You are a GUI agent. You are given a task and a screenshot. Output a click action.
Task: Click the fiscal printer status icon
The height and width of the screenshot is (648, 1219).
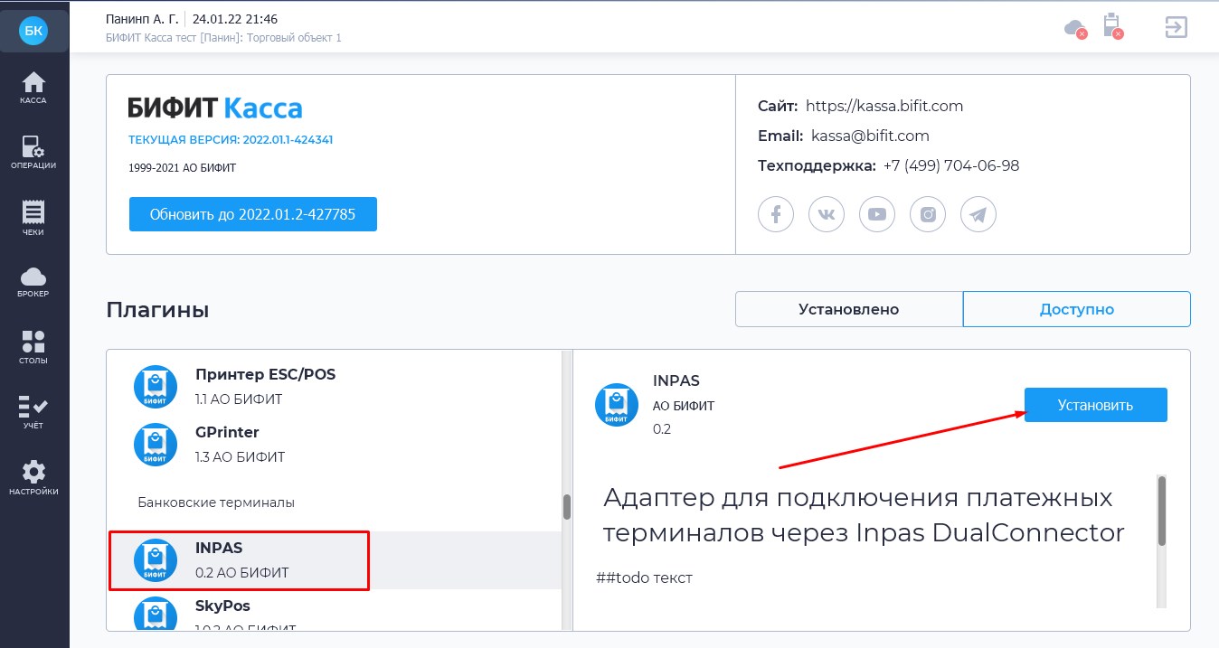[1113, 26]
